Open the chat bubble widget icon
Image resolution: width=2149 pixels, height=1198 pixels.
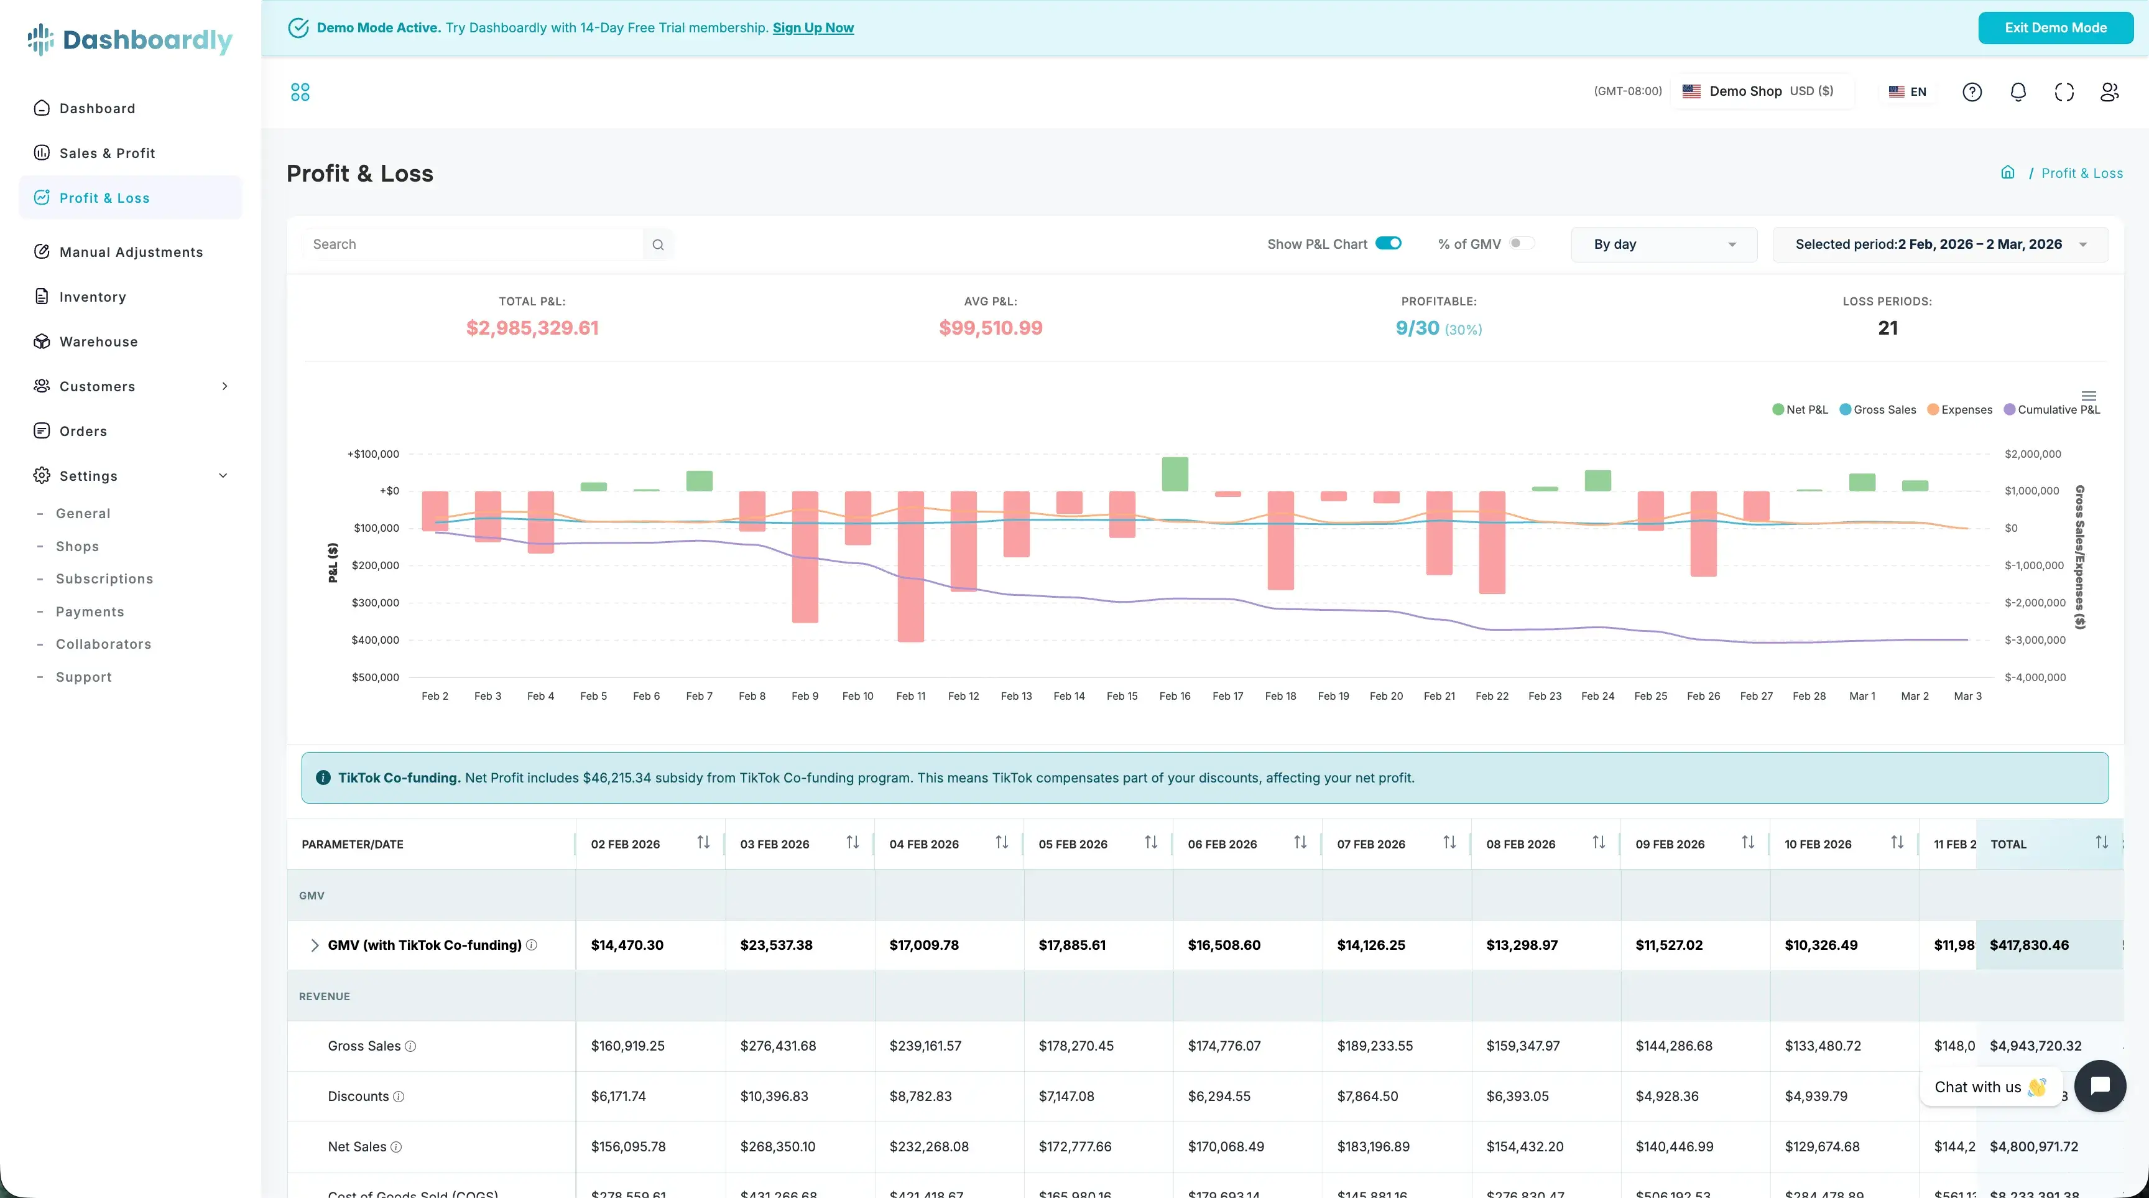click(2100, 1085)
